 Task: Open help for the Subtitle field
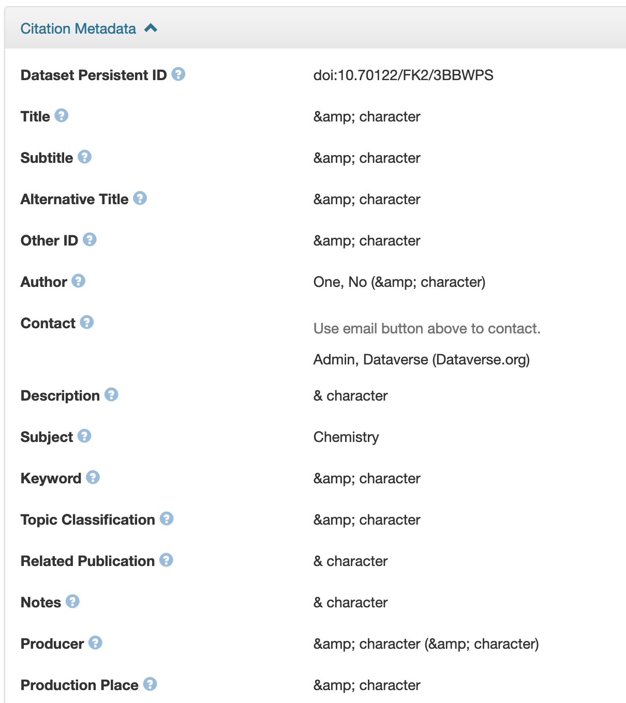tap(84, 157)
